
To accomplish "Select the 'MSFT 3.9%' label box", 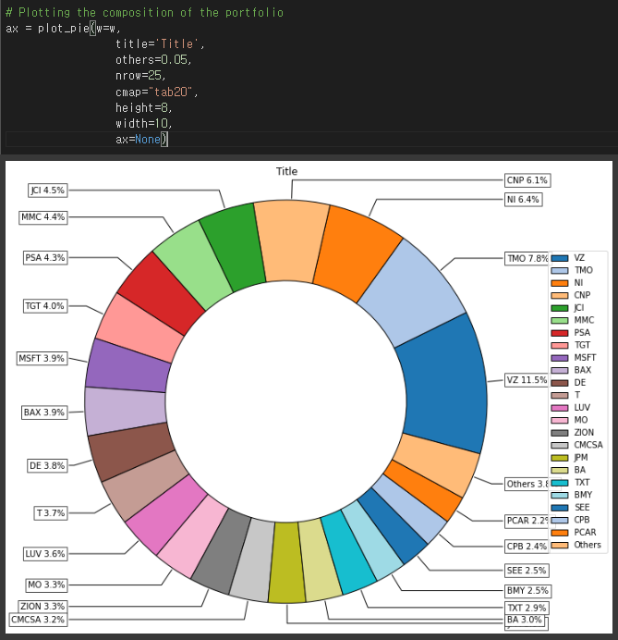I will pyautogui.click(x=42, y=358).
